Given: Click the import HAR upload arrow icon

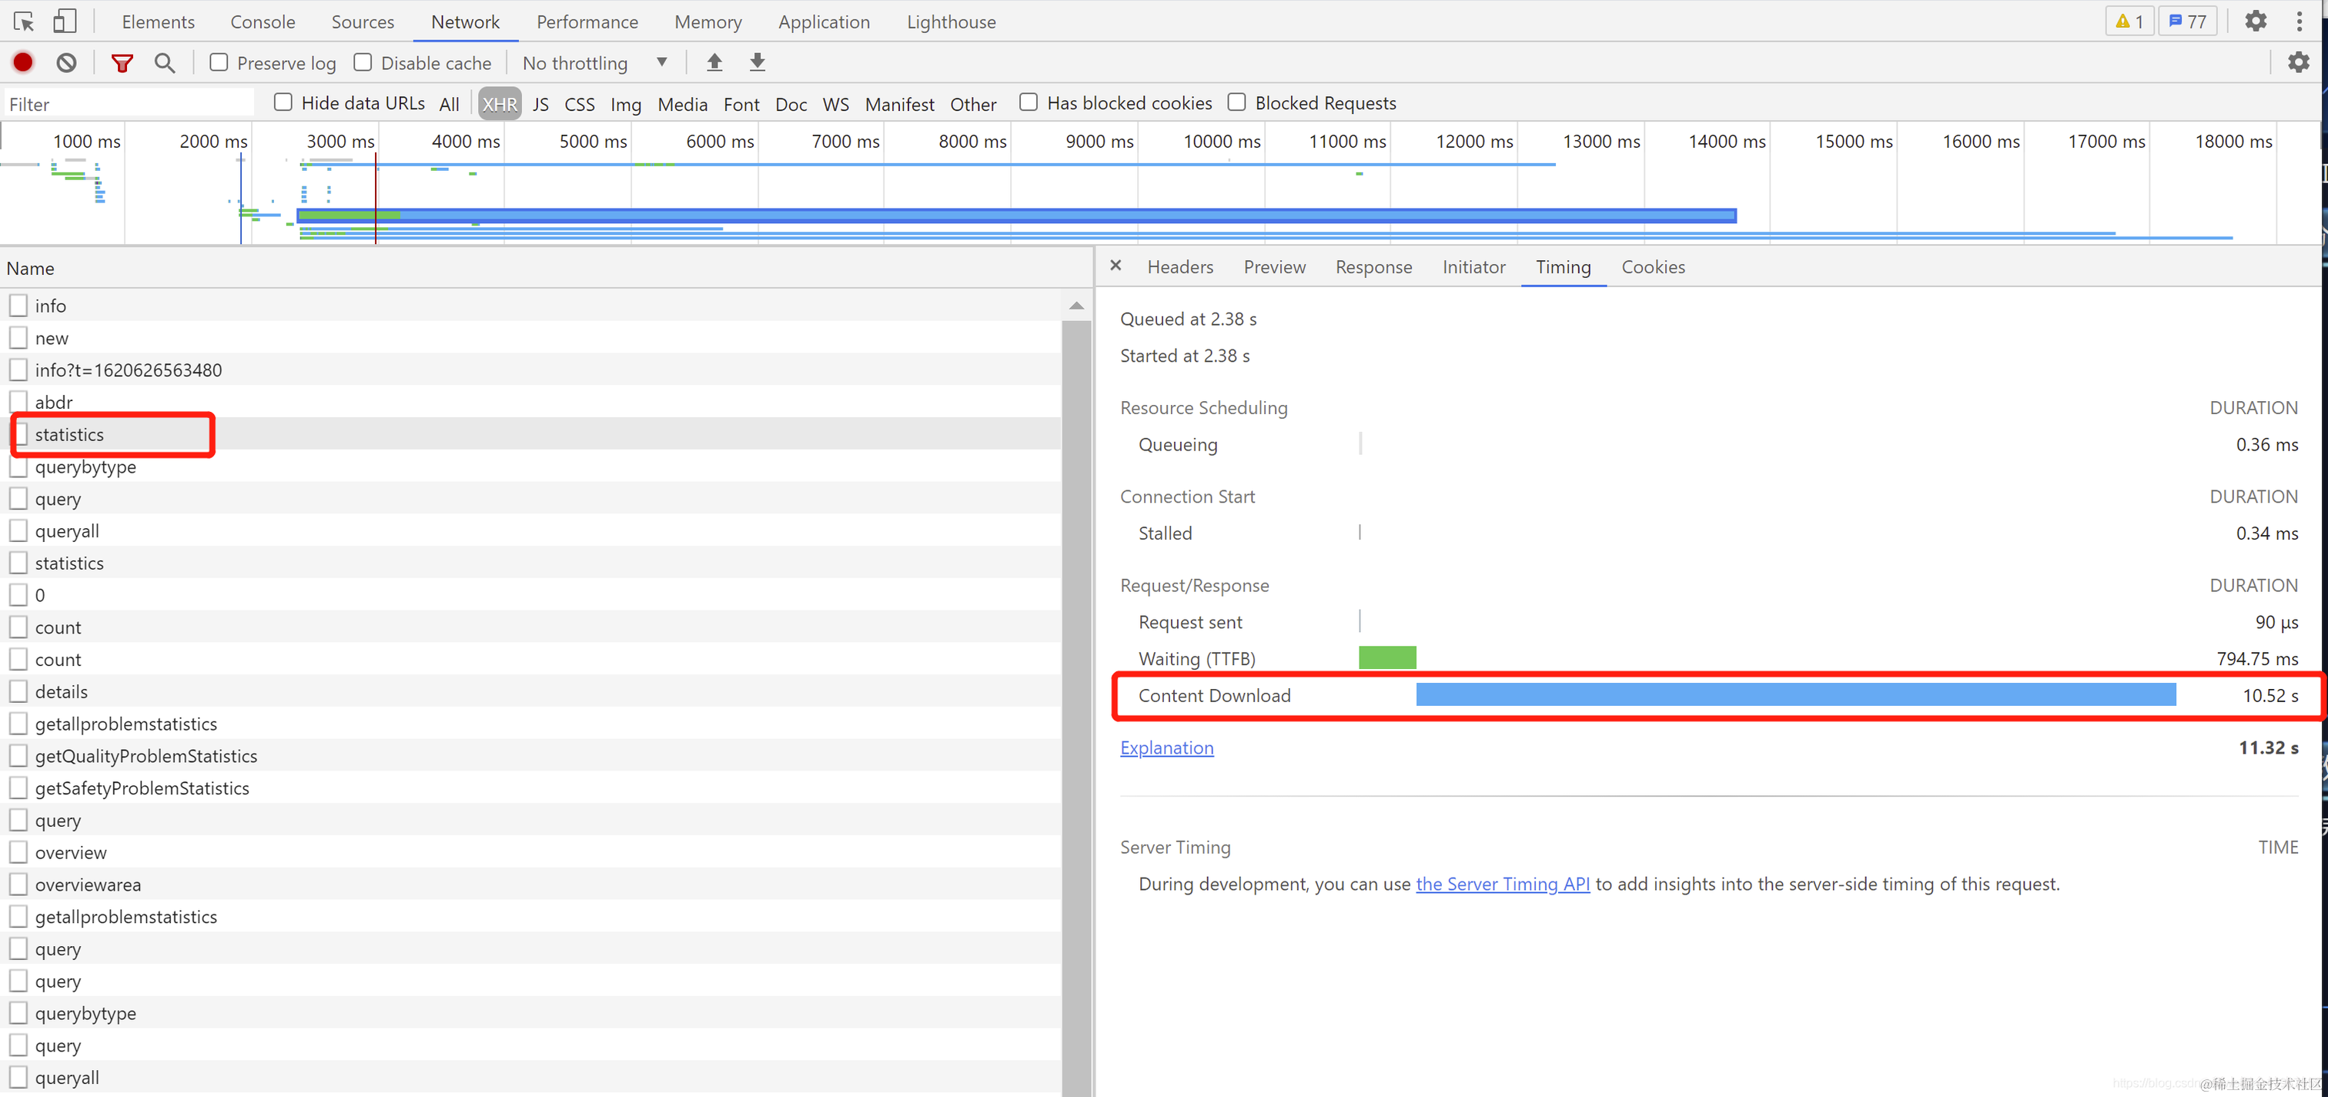Looking at the screenshot, I should pos(714,62).
